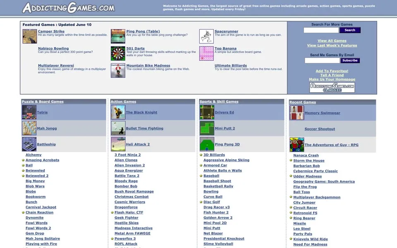
Task: Focus the Send Me Games By Email field
Action: [x=322, y=60]
